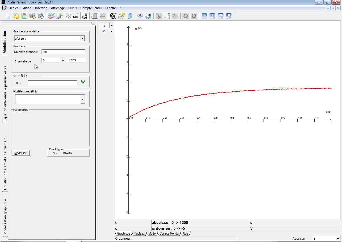Switch to the Tableau tab
Image resolution: width=342 pixels, height=242 pixels.
pos(140,233)
